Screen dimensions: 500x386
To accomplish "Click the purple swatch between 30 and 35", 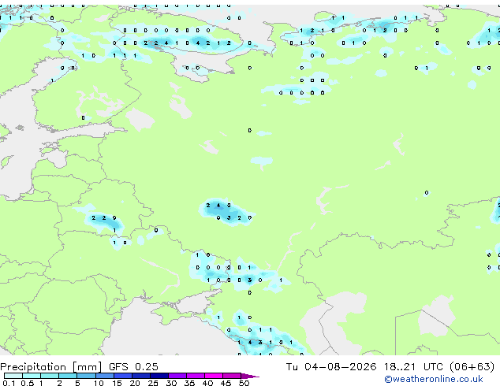I will point(177,376).
